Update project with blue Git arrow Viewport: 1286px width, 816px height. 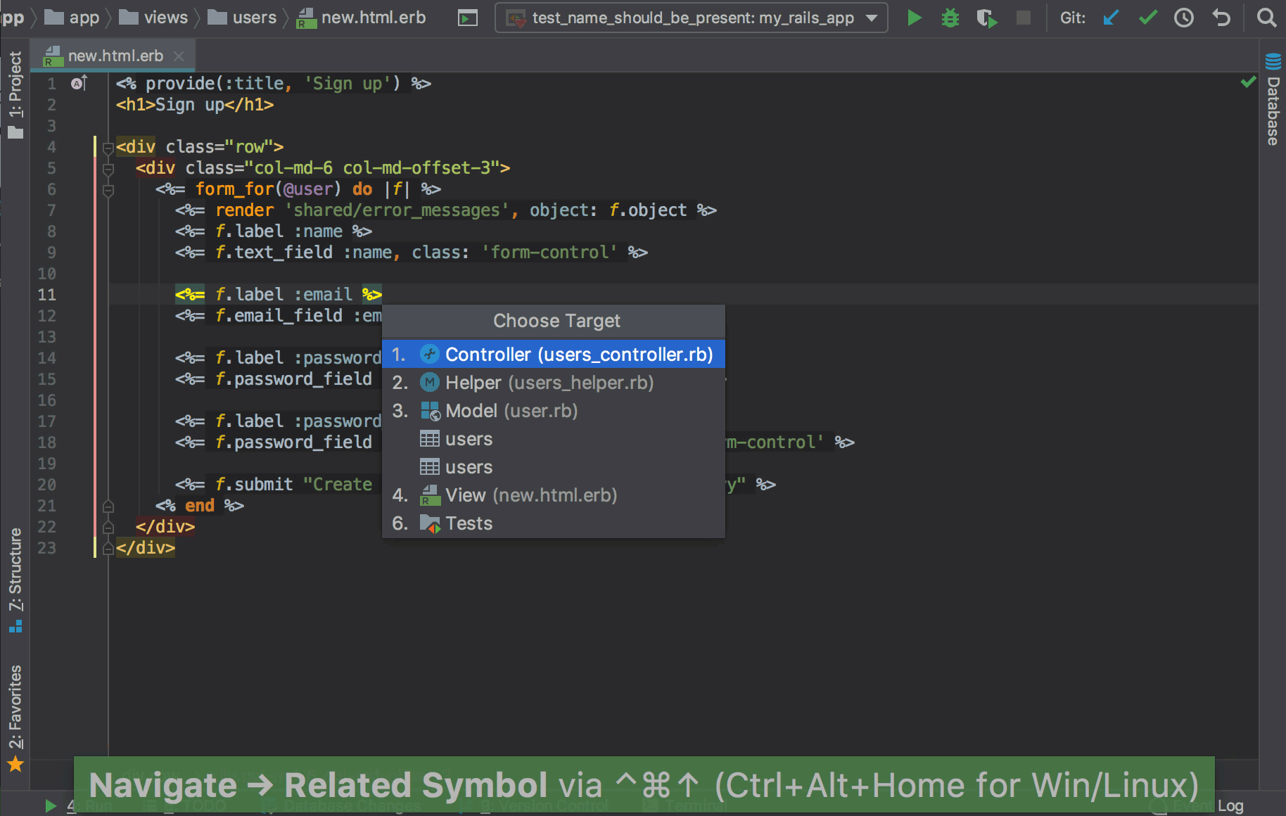click(1112, 18)
